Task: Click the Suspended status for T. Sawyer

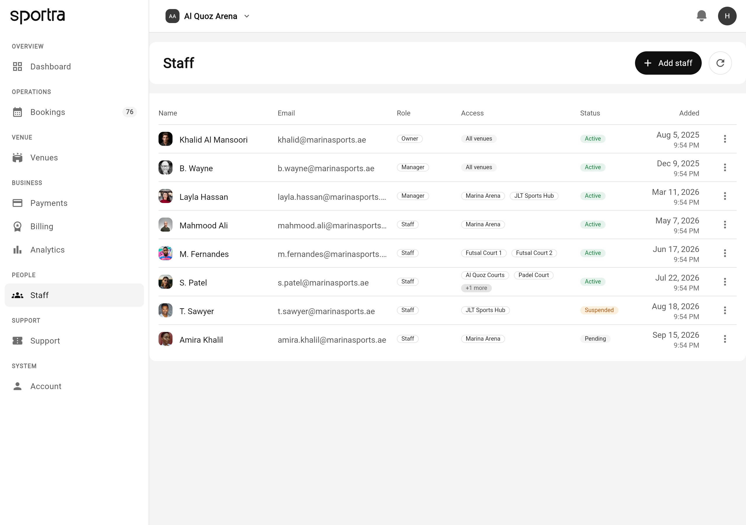Action: point(599,310)
